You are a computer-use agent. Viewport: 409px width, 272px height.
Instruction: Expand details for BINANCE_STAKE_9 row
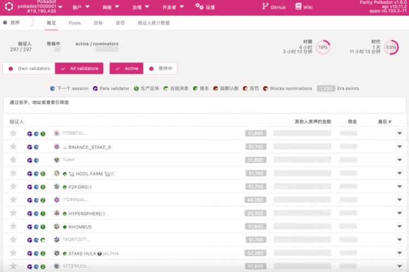pyautogui.click(x=400, y=146)
